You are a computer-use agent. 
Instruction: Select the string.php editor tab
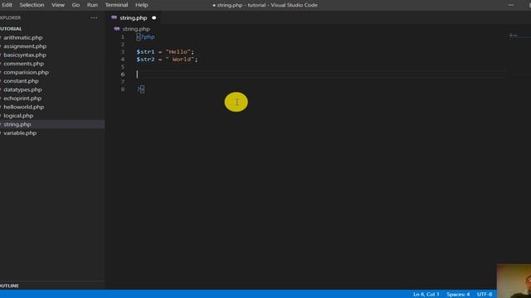(x=134, y=18)
